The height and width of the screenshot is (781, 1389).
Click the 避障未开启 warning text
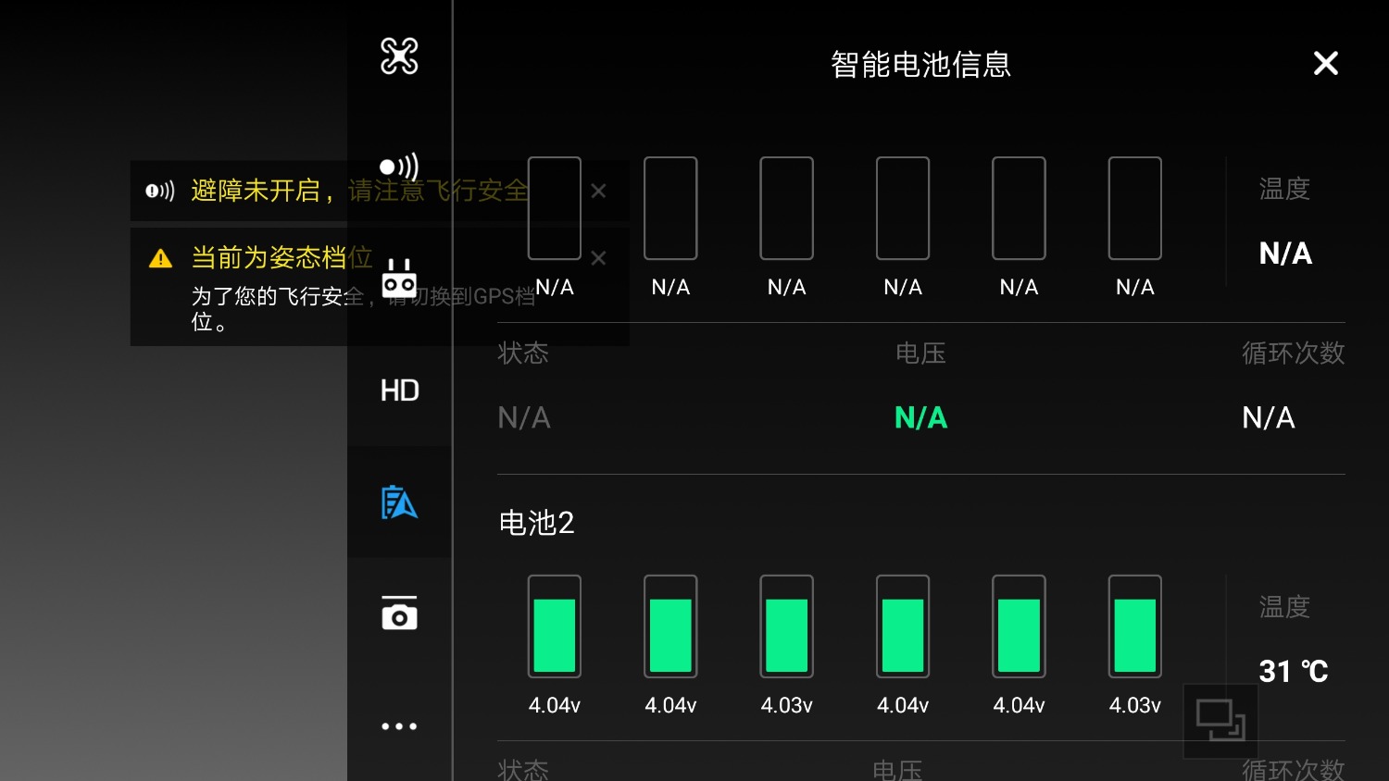[361, 191]
